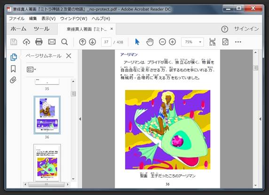Click the page number field showing 37
Screen dimensions: 269x195
106,42
